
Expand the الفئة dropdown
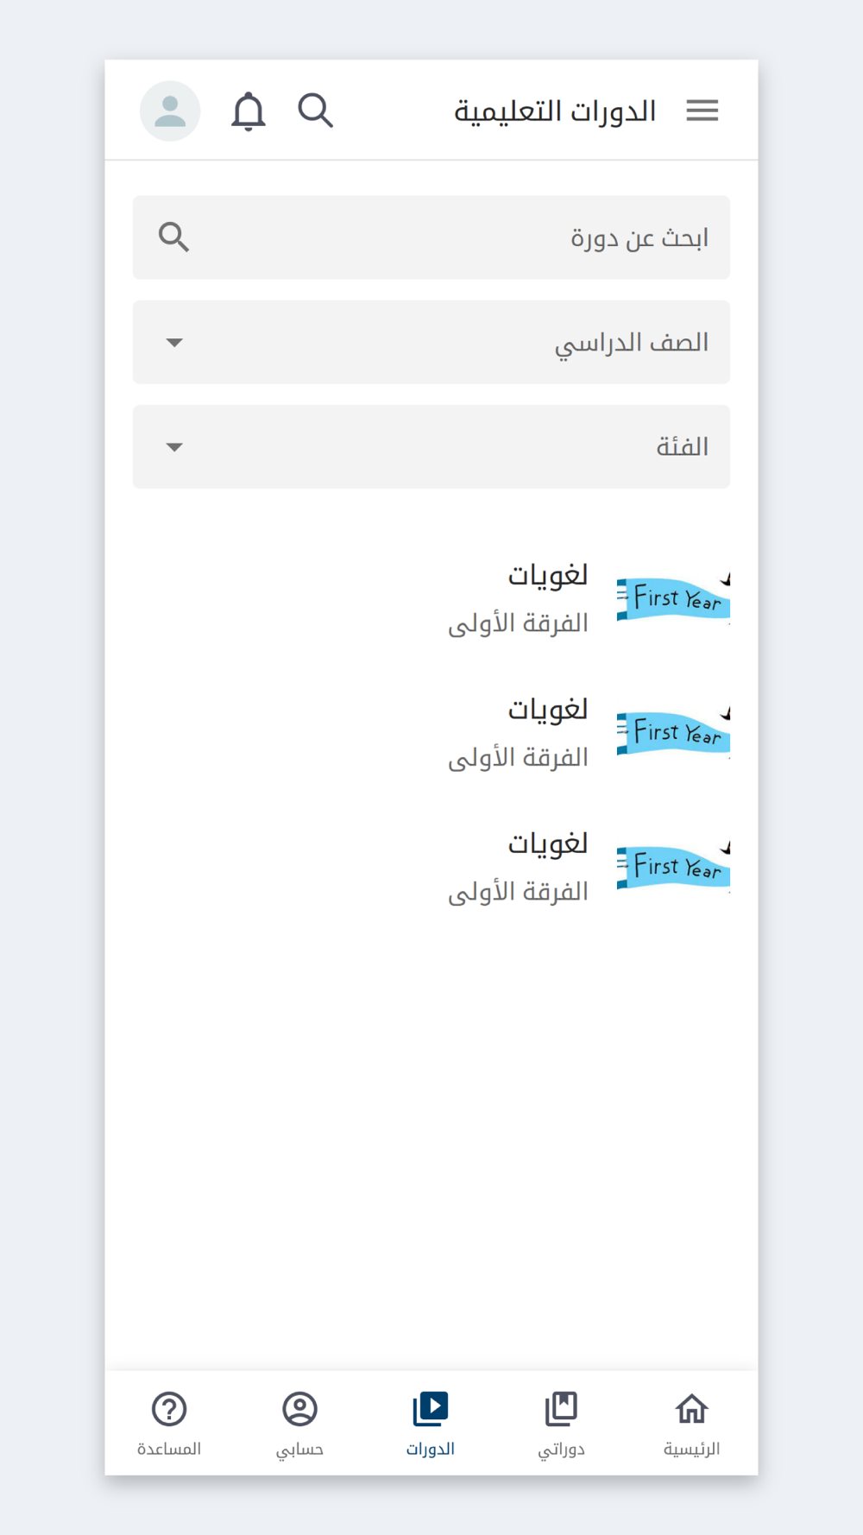431,446
